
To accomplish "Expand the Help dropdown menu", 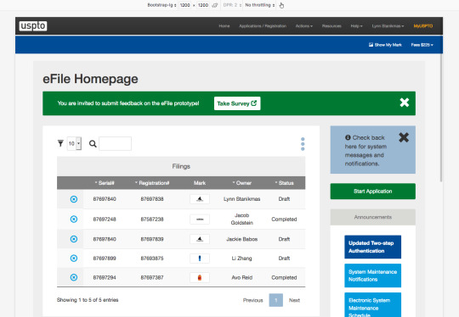I will (356, 26).
